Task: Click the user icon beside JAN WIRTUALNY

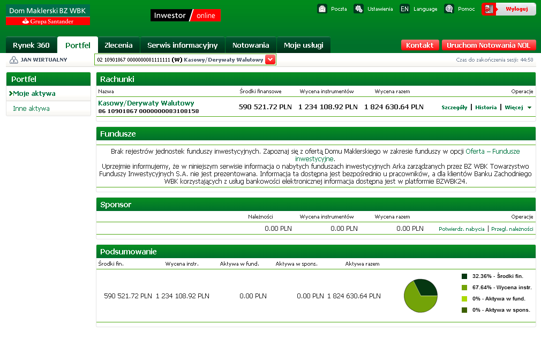Action: [13, 60]
